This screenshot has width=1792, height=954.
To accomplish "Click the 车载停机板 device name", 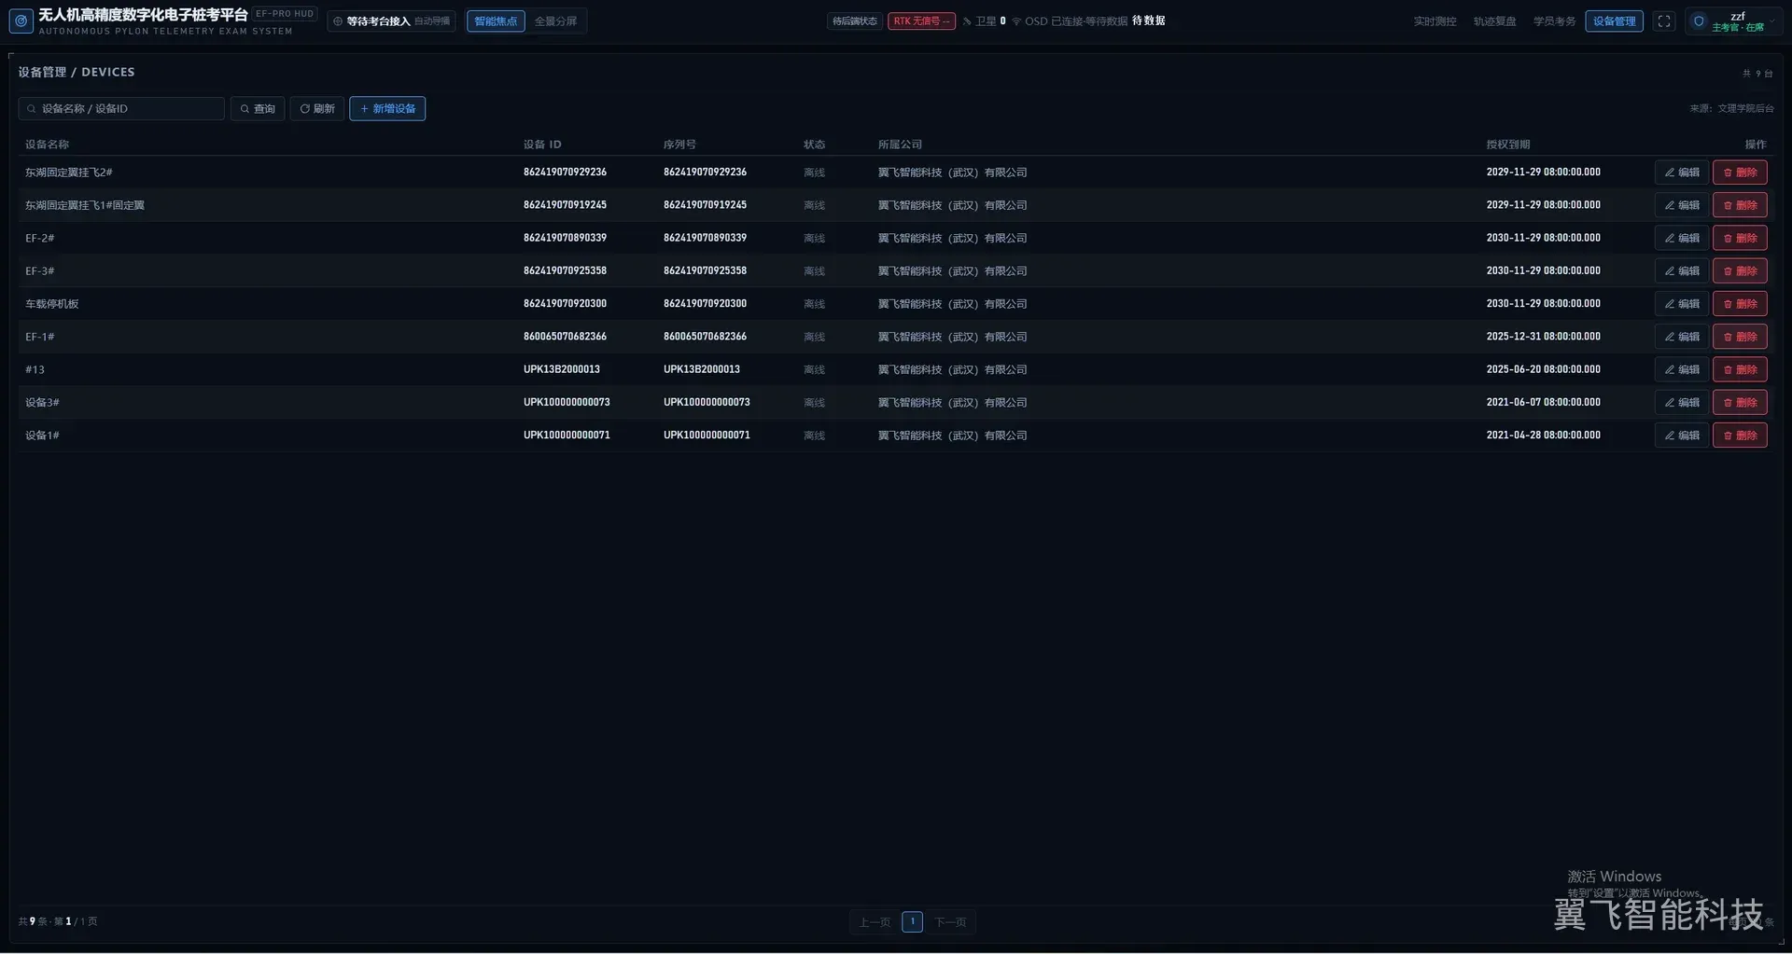I will 52,304.
